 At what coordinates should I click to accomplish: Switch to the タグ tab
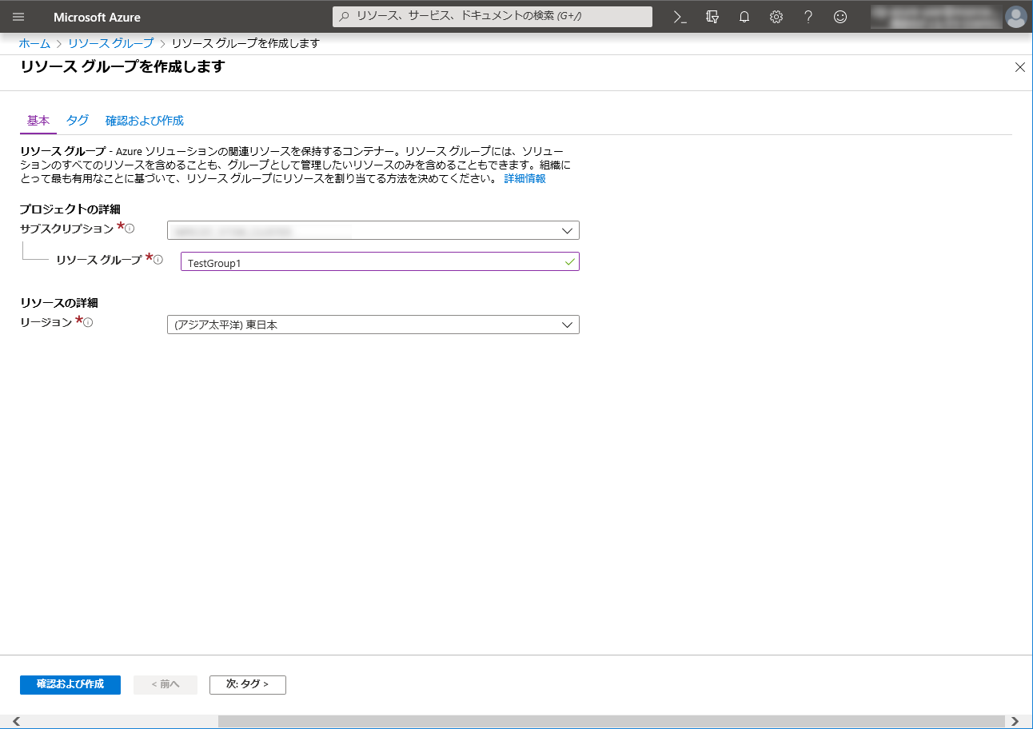pyautogui.click(x=78, y=121)
